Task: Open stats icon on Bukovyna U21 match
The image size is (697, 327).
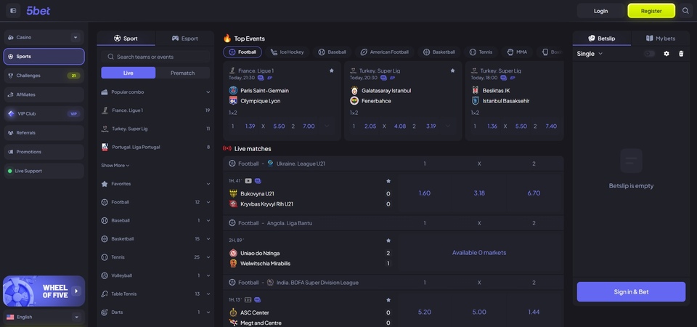Action: [258, 181]
